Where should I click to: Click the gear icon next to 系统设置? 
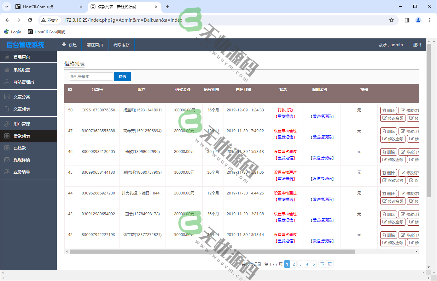[x=7, y=70]
